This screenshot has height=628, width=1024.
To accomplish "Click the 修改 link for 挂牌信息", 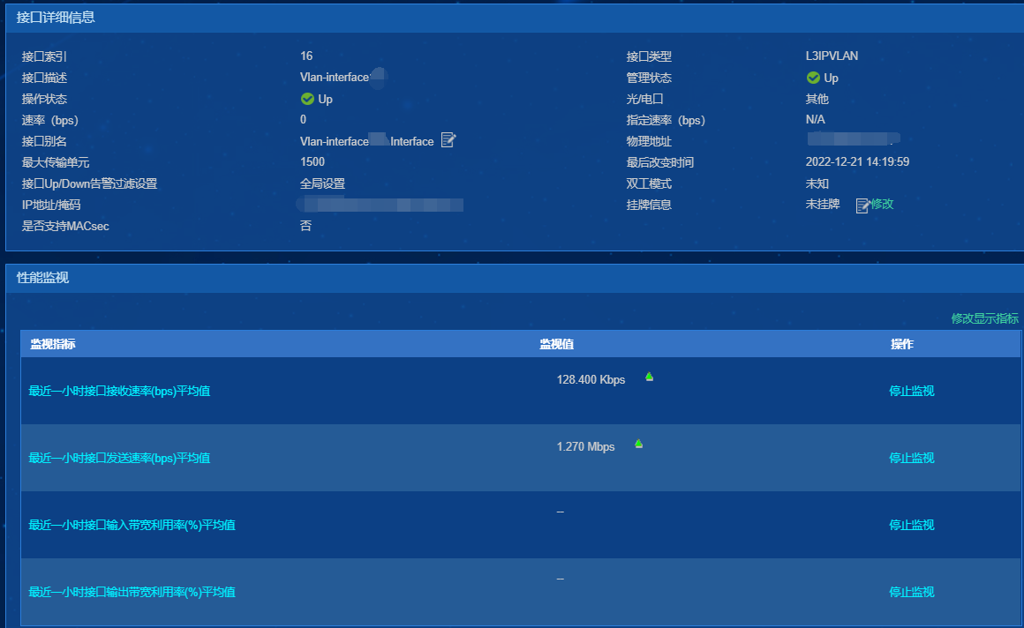I will tap(882, 205).
